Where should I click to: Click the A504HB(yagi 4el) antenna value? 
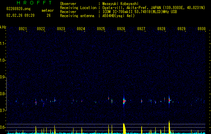click(x=118, y=16)
